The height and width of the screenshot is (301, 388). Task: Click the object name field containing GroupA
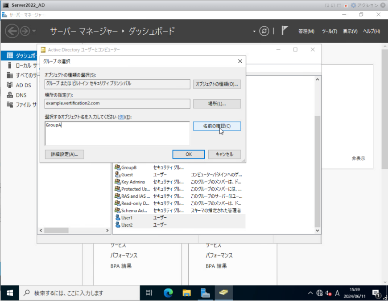[117, 134]
